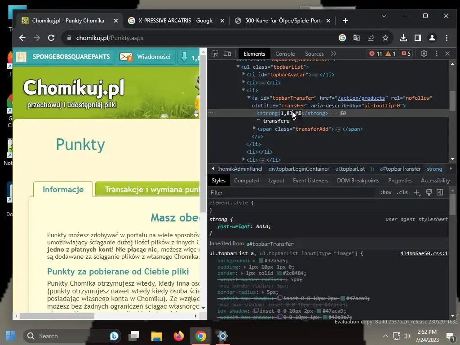Viewport: 460px width, 345px height.
Task: Open the #2c8484 border color swatch
Action: pos(279,273)
